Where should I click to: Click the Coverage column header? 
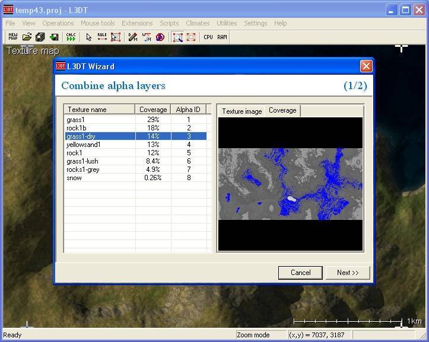(153, 110)
